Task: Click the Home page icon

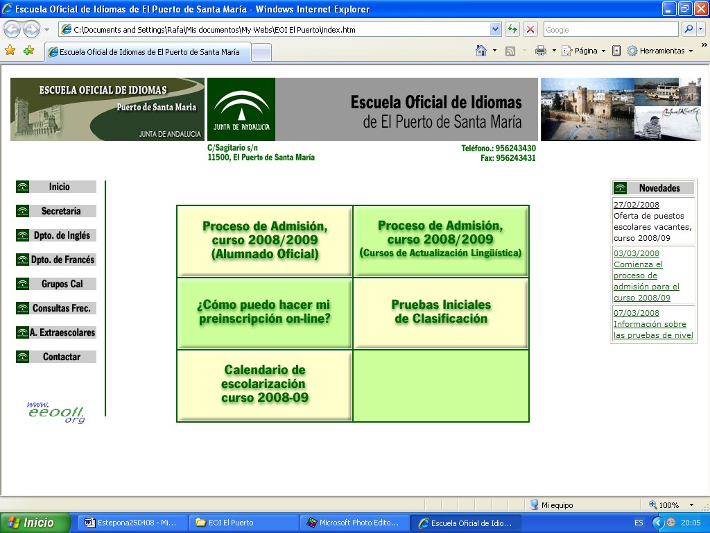Action: click(x=481, y=51)
